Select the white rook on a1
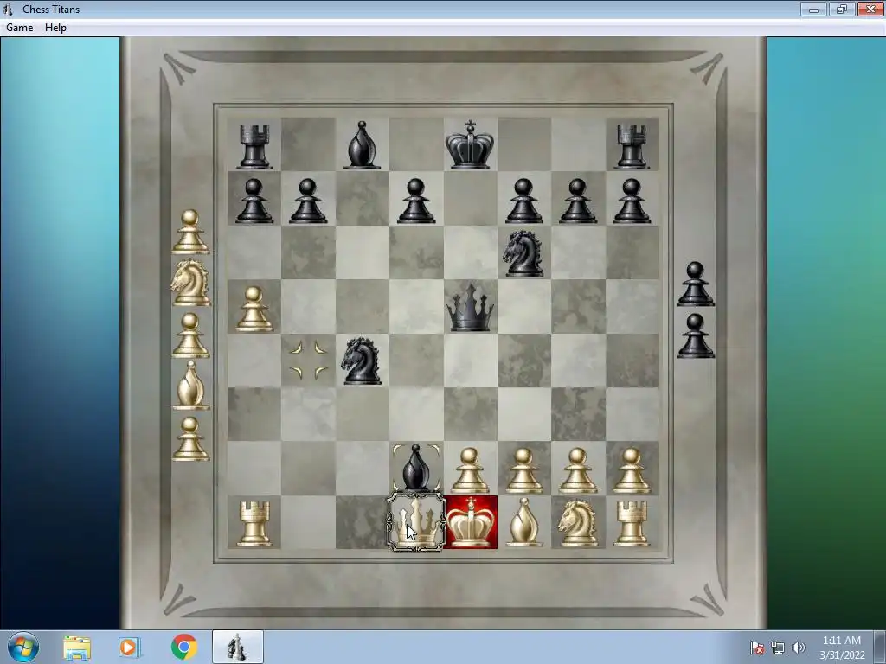The image size is (886, 664). tap(254, 523)
